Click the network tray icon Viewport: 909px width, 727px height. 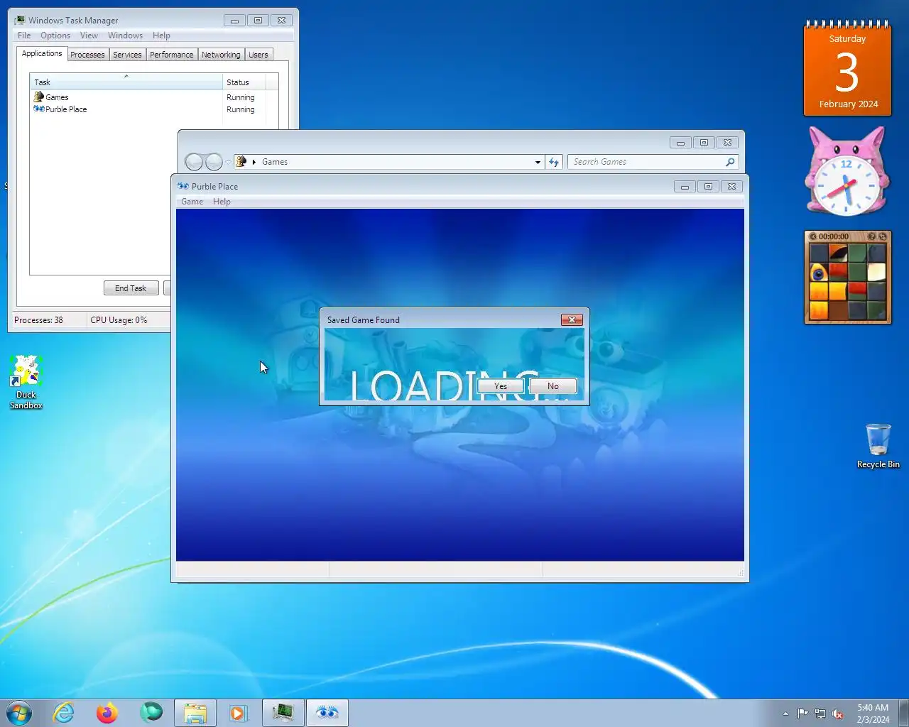point(820,714)
